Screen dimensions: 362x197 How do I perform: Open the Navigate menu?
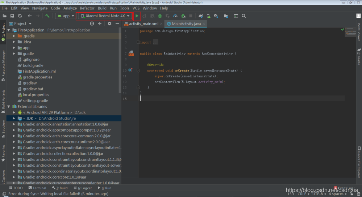40,8
